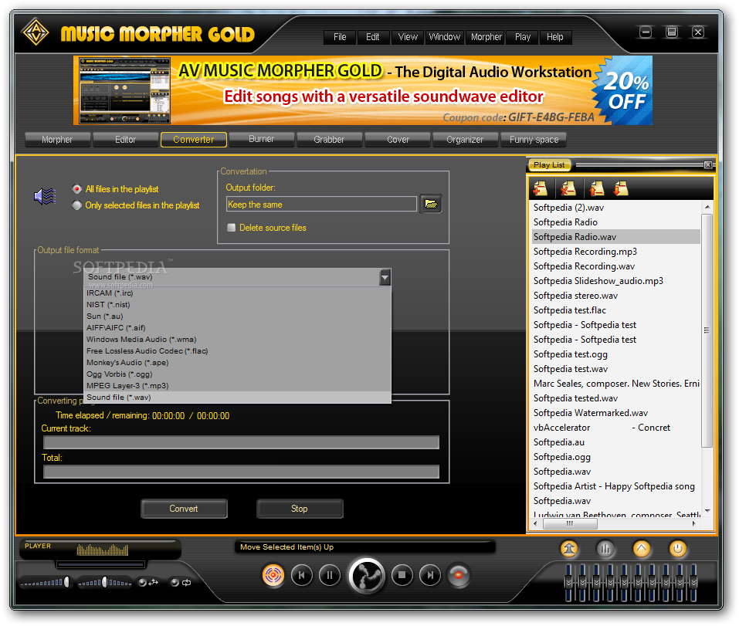Choose IRCAM (*.irc) format
The width and height of the screenshot is (739, 626).
coord(237,293)
